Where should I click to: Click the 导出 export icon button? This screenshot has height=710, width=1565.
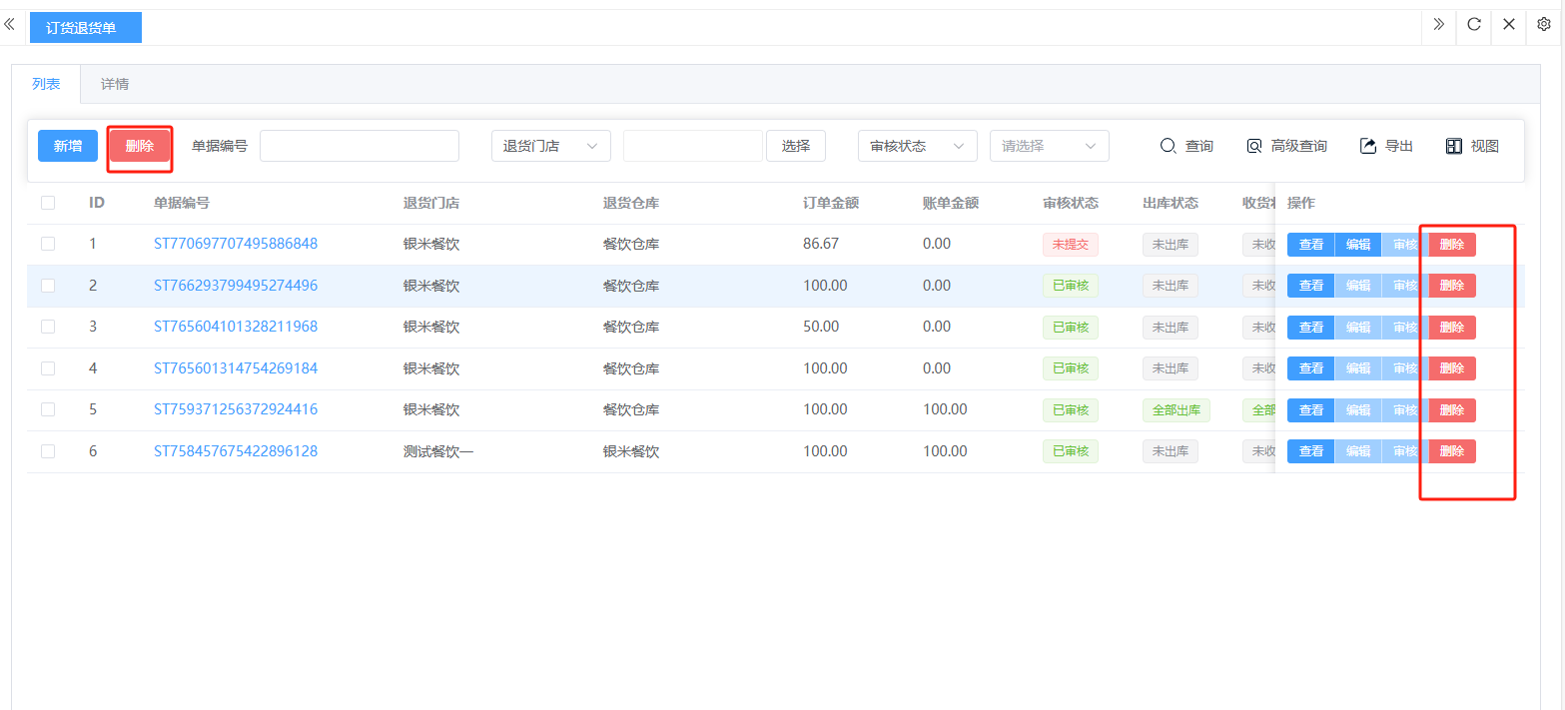(x=1386, y=146)
